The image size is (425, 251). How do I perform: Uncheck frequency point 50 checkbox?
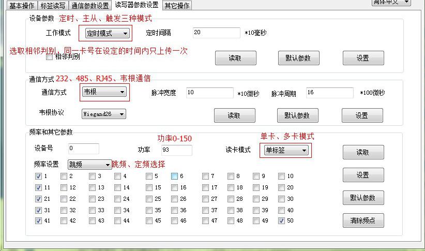[x=281, y=220]
